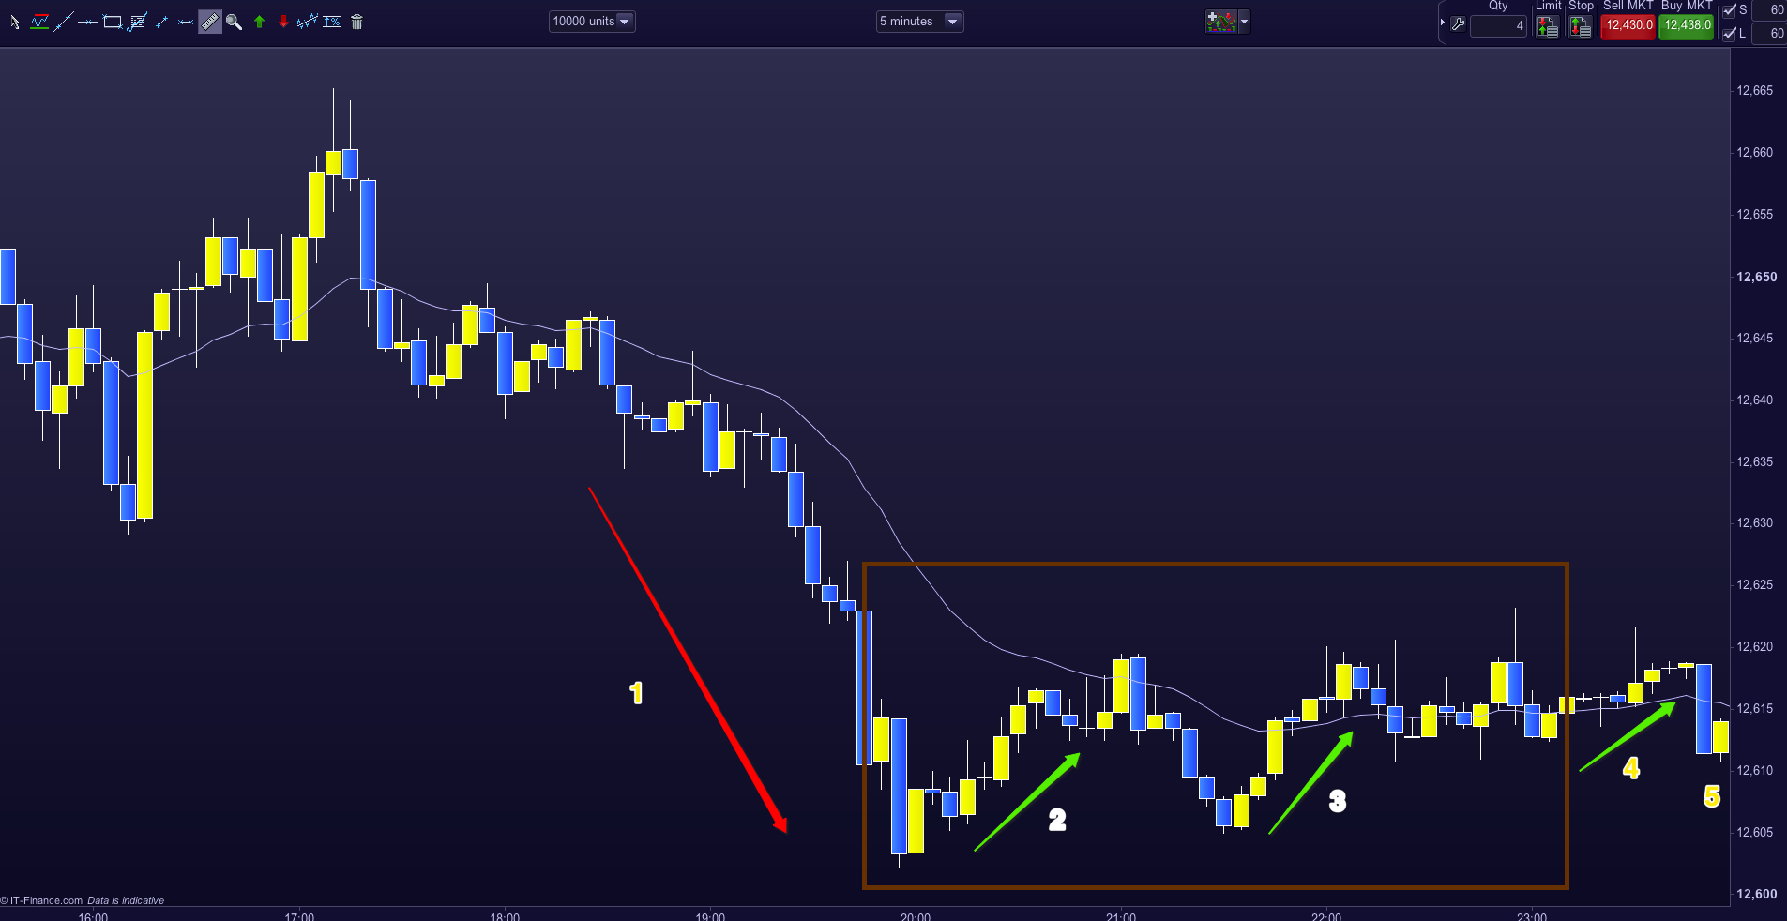1787x921 pixels.
Task: Expand the add indicator dropdown arrow
Action: tap(1245, 22)
